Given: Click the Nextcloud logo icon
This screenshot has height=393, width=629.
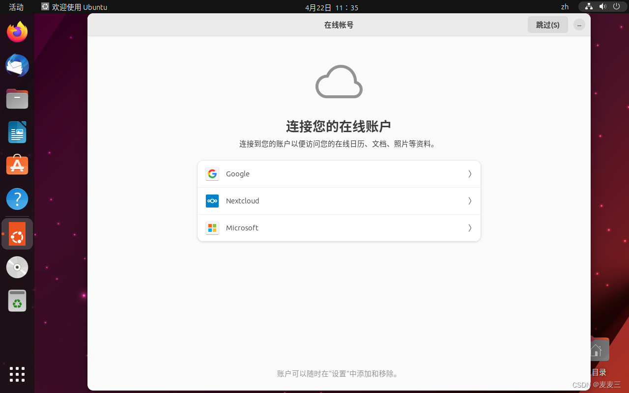Looking at the screenshot, I should point(212,200).
